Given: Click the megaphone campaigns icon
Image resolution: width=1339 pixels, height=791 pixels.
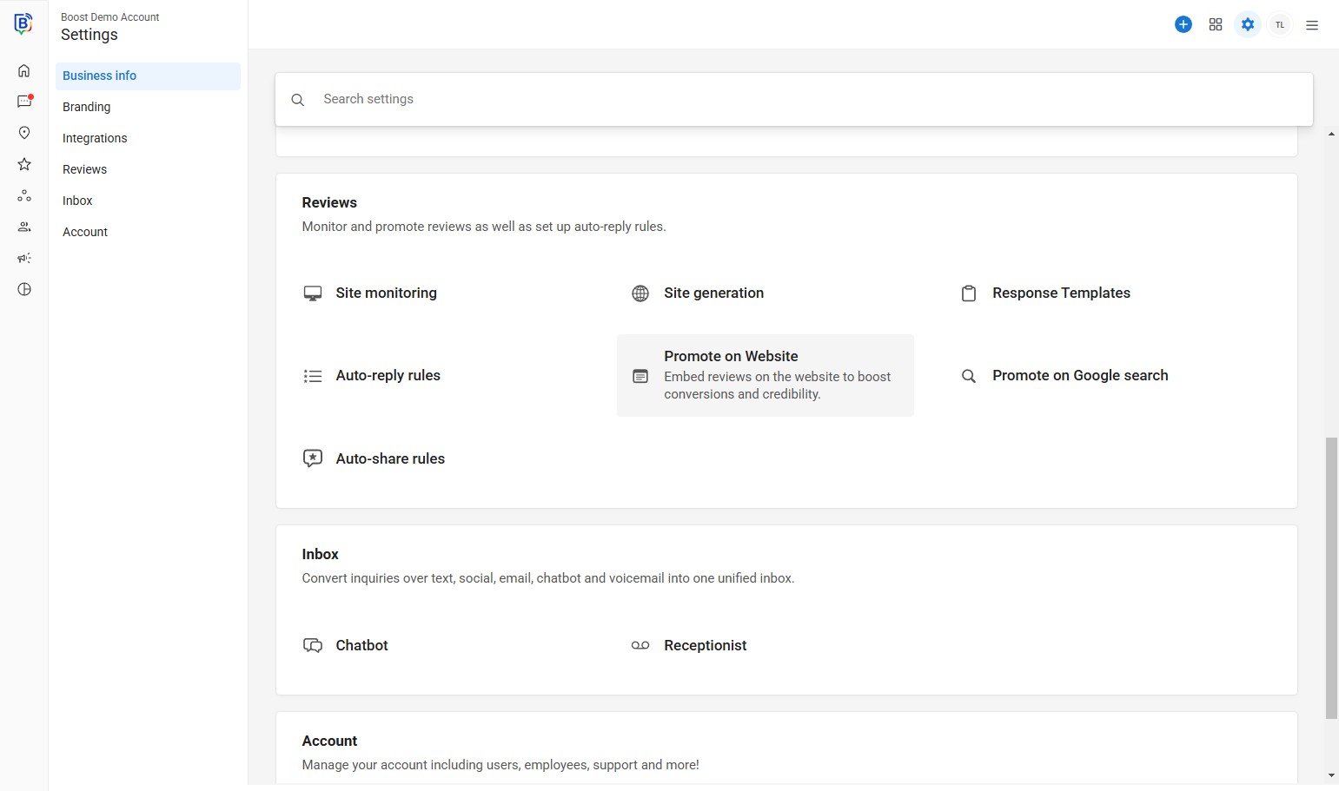Looking at the screenshot, I should pos(24,258).
